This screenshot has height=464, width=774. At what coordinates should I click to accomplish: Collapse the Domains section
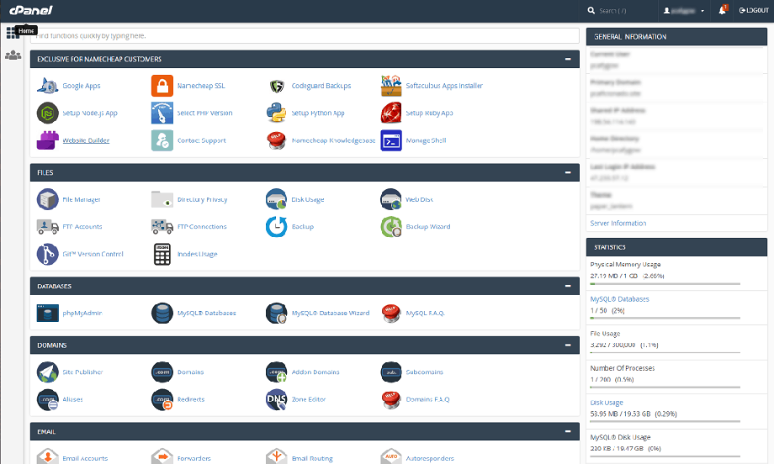tap(568, 345)
